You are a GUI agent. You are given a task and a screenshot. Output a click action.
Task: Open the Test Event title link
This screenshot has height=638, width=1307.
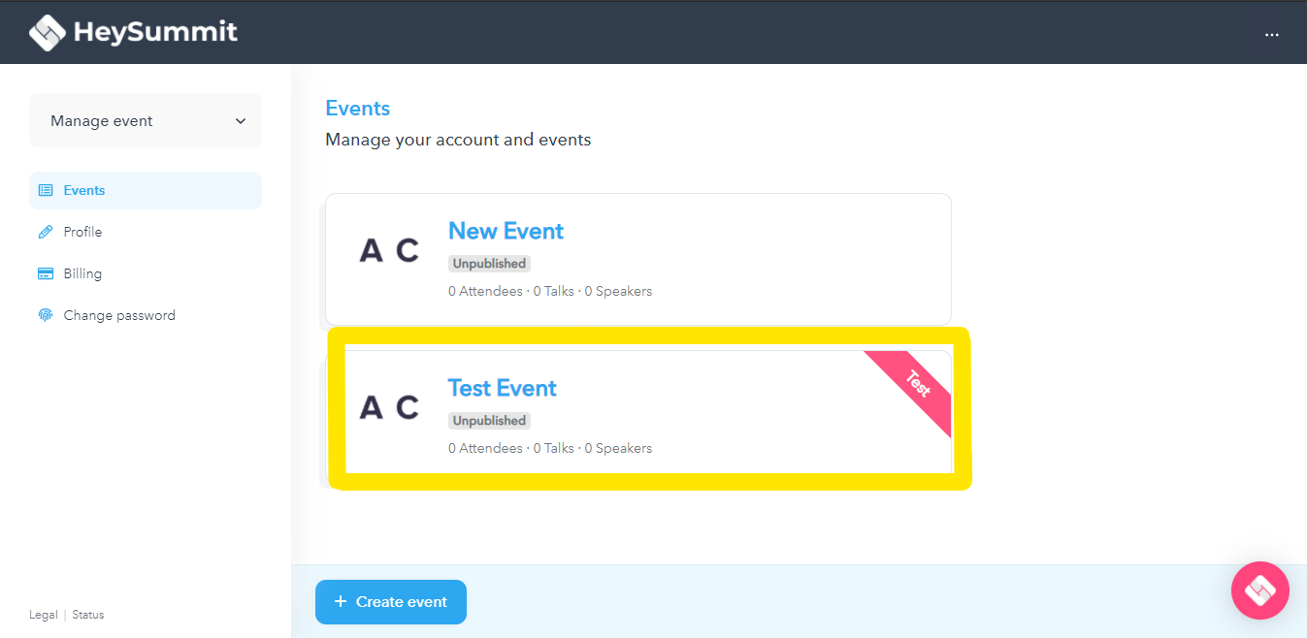coord(502,388)
